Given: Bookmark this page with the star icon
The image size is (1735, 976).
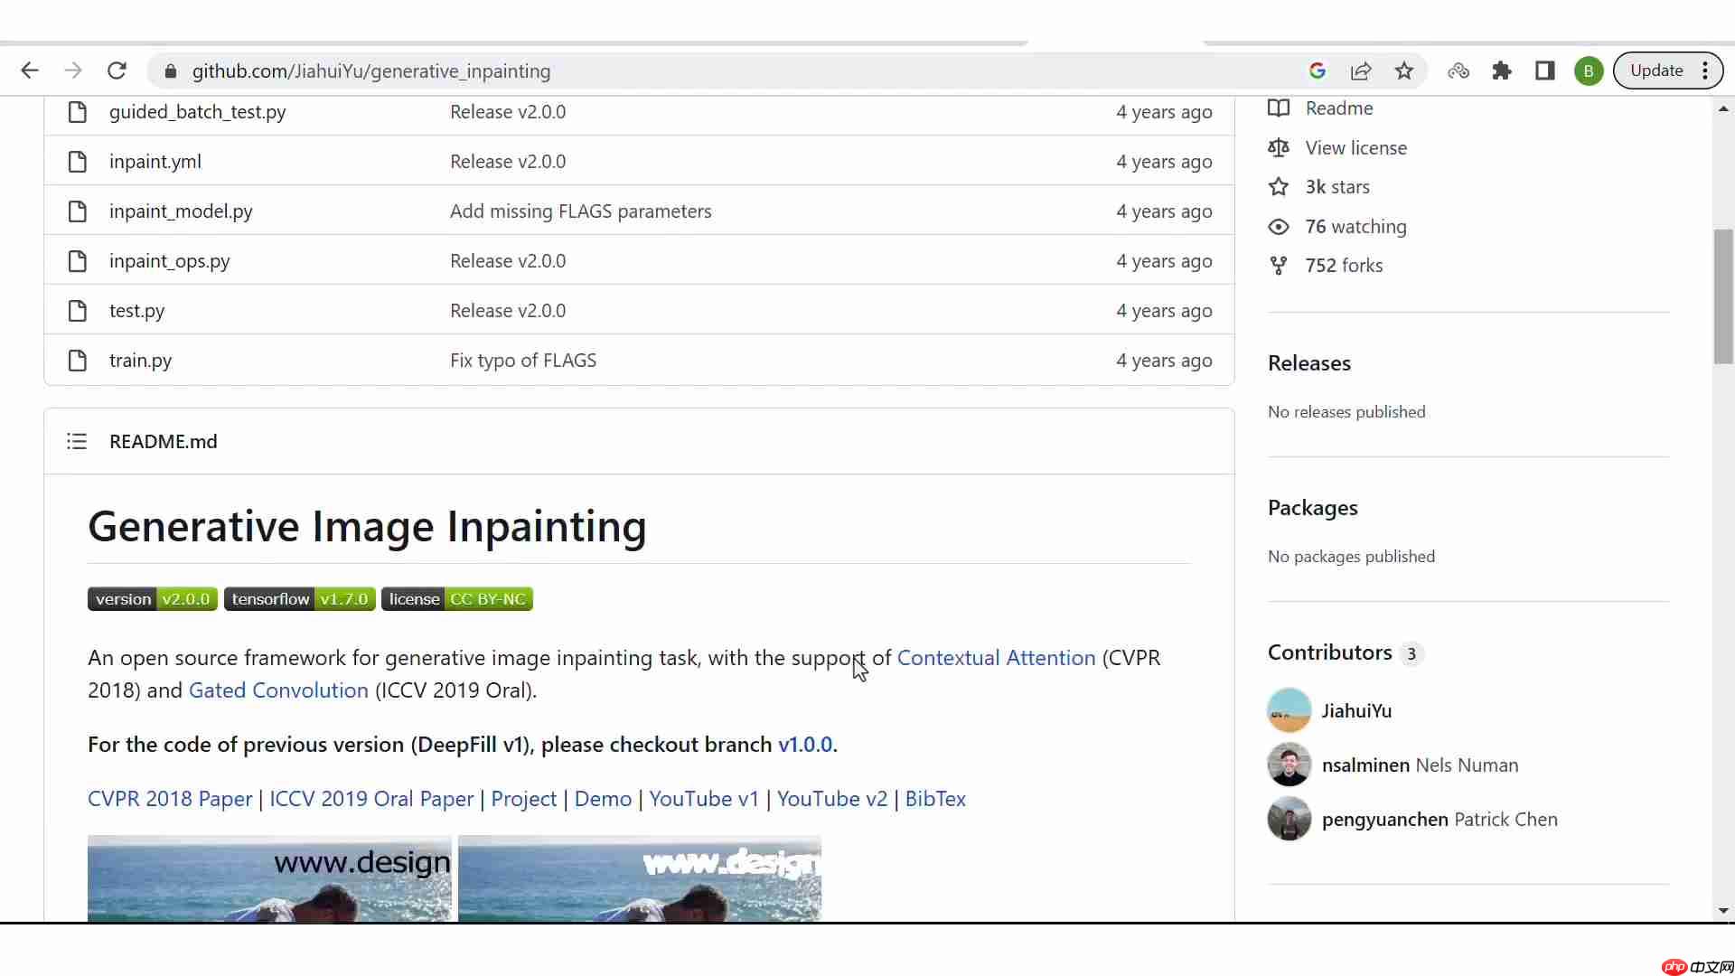Looking at the screenshot, I should click(x=1404, y=70).
